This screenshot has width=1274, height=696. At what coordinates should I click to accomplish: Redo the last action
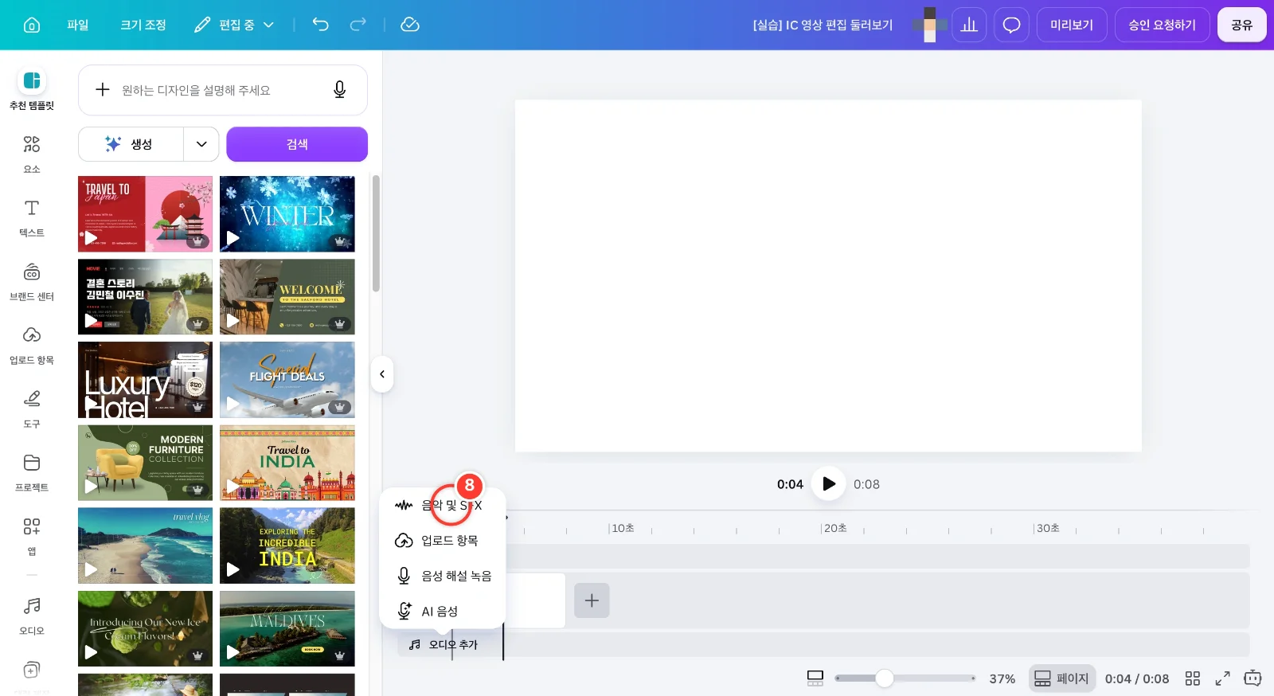coord(358,25)
